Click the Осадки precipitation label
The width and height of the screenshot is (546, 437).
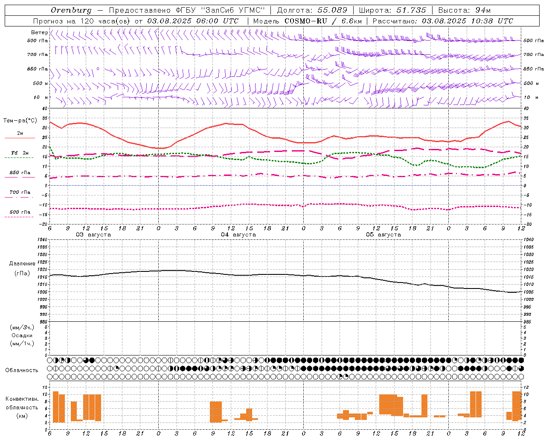[x=22, y=335]
